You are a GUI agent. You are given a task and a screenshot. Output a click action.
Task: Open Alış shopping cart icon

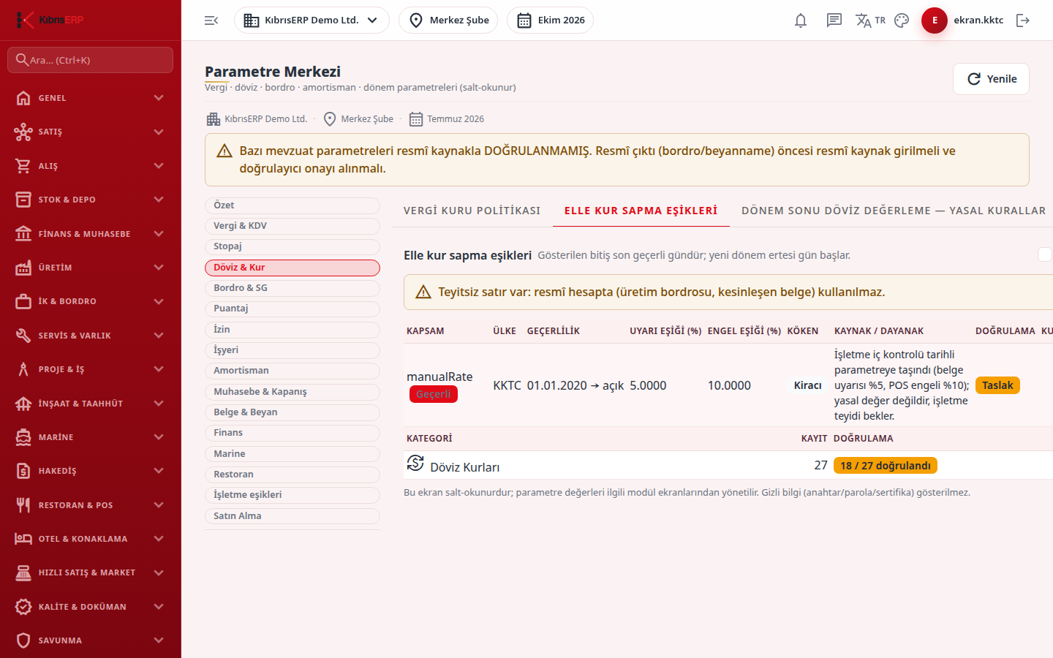pyautogui.click(x=23, y=166)
